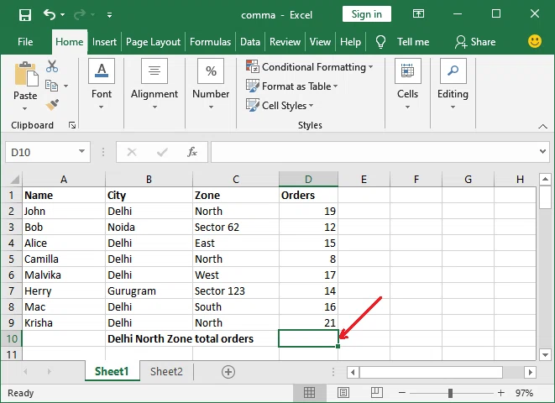This screenshot has height=403, width=555.
Task: Expand the Number group button
Action: click(211, 84)
